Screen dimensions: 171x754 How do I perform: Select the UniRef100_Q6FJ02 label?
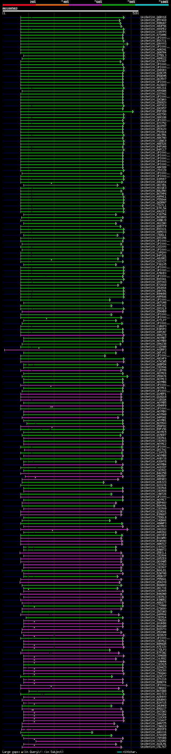click(153, 353)
